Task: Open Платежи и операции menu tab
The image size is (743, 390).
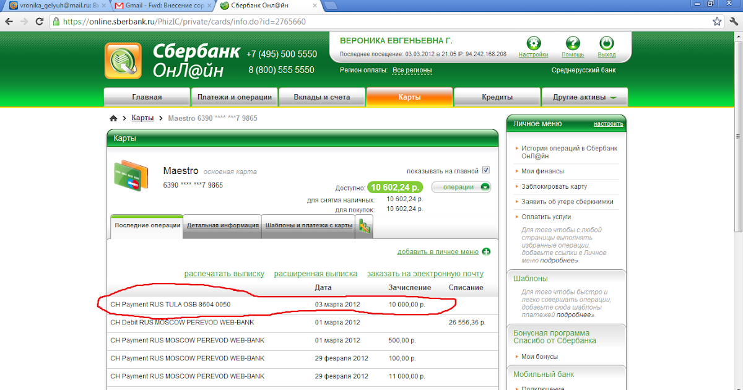Action: click(x=235, y=97)
